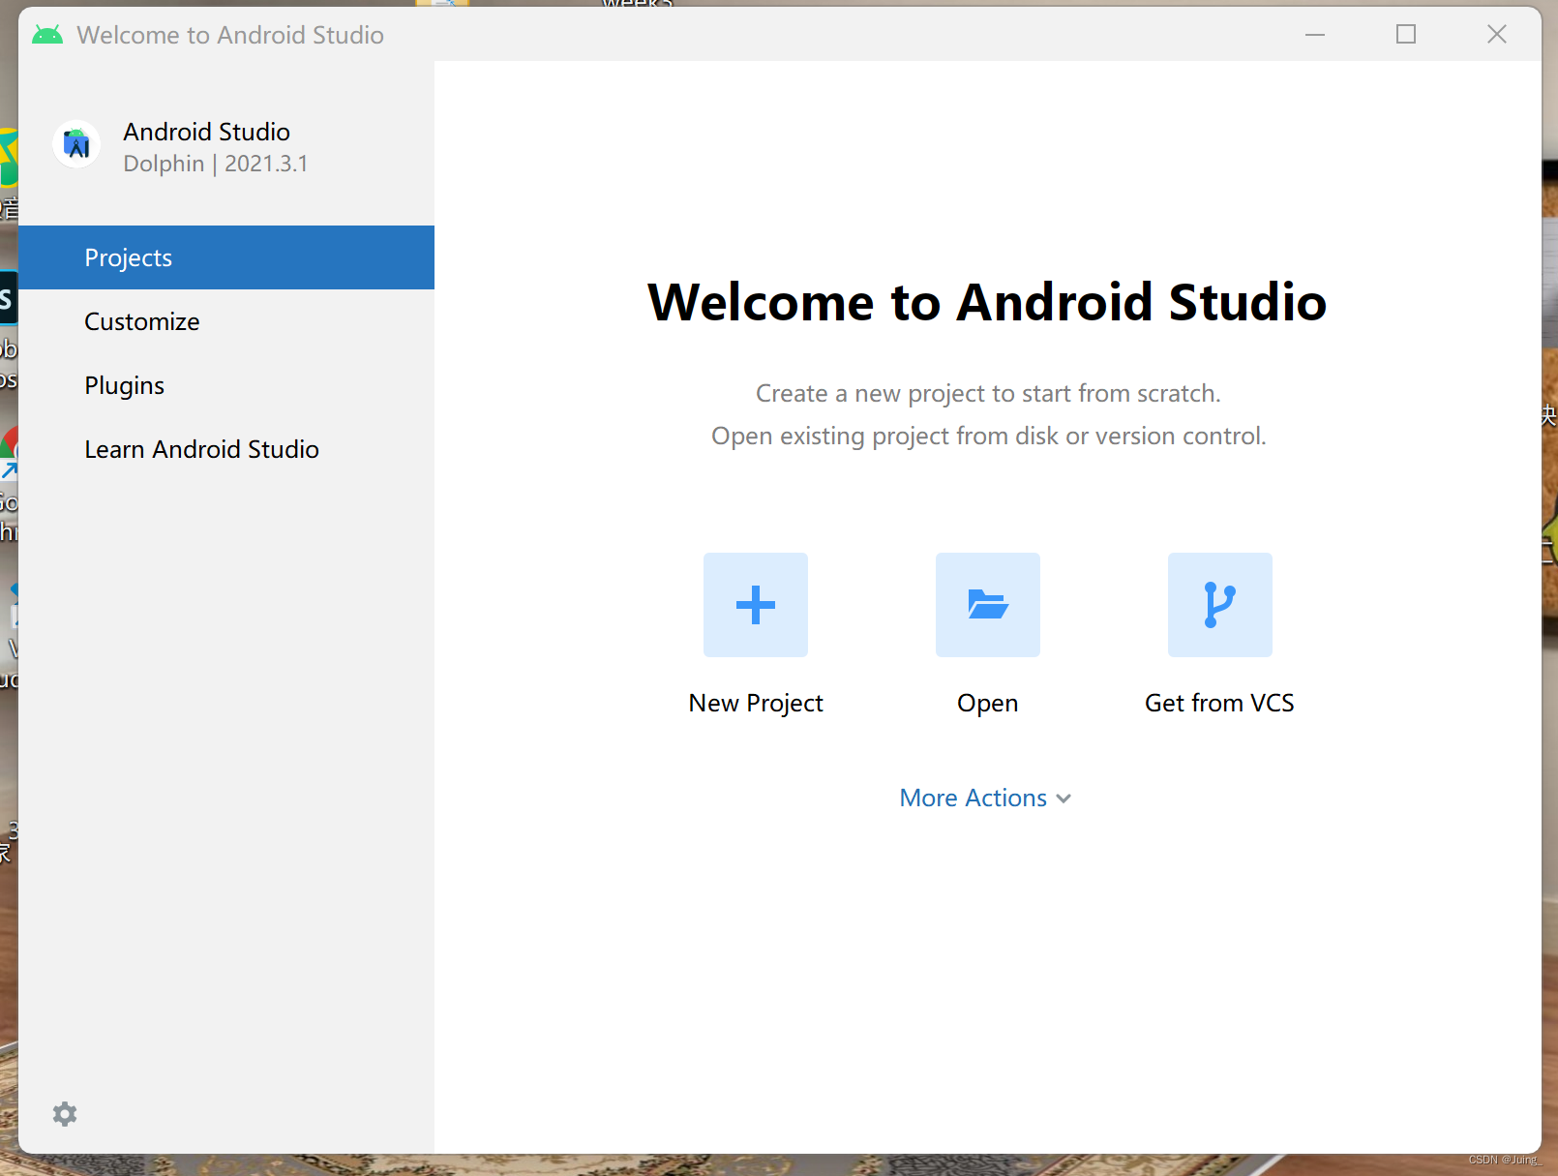Click the Android head icon in title bar
Image resolution: width=1558 pixels, height=1176 pixels.
tap(46, 35)
